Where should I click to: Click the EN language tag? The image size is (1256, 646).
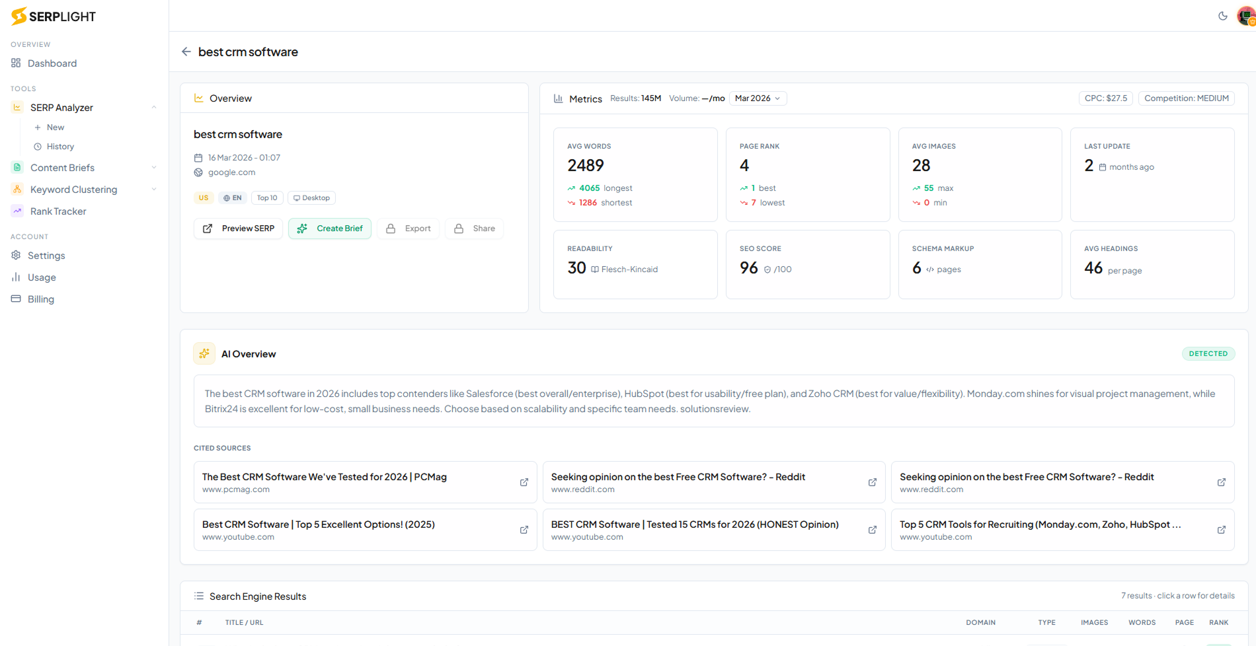(x=233, y=197)
